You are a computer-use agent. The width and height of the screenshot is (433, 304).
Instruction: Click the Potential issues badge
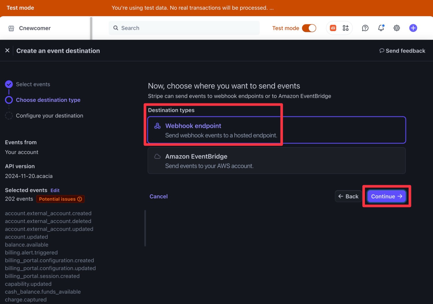60,199
